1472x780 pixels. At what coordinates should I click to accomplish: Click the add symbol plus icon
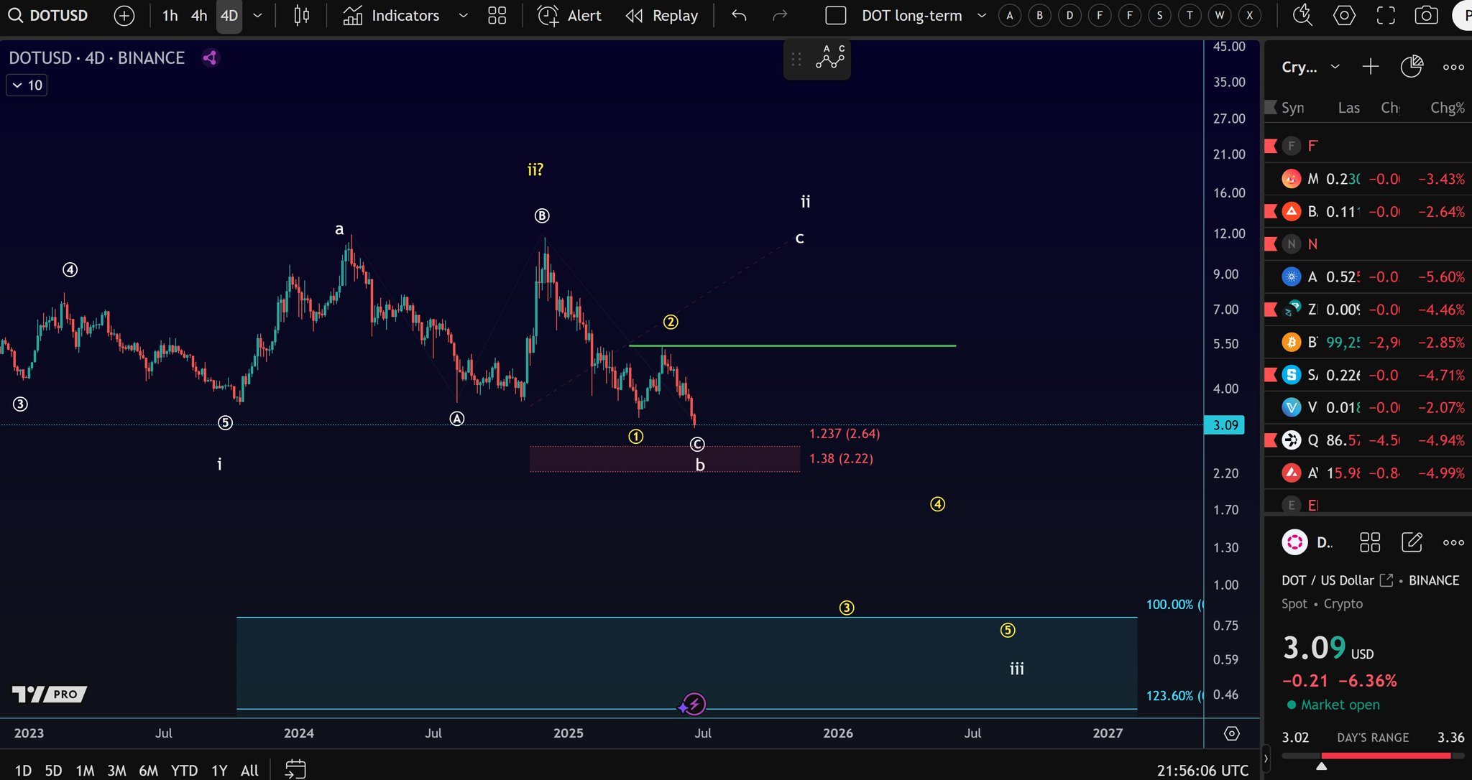pos(124,15)
